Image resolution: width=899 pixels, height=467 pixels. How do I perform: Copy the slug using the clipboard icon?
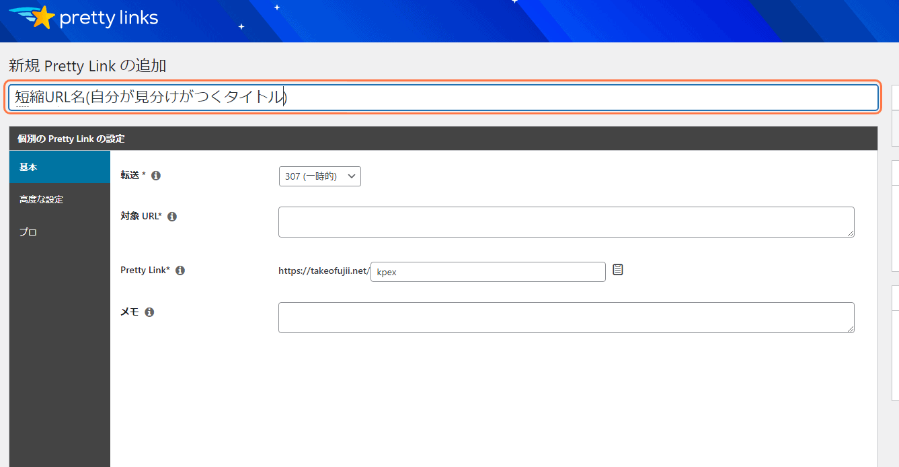click(x=617, y=269)
